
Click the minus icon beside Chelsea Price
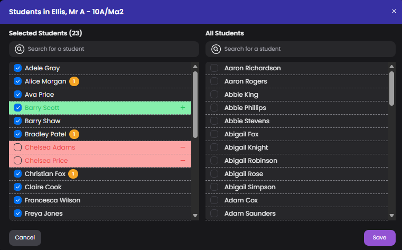point(183,161)
